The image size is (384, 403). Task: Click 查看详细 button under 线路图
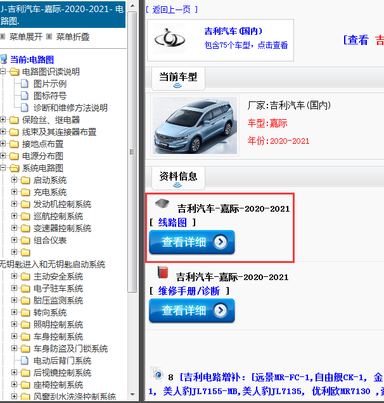[x=192, y=242]
